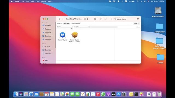This screenshot has width=175, height=98.
Task: Open Calendar from the Dock
Action: pos(47,94)
